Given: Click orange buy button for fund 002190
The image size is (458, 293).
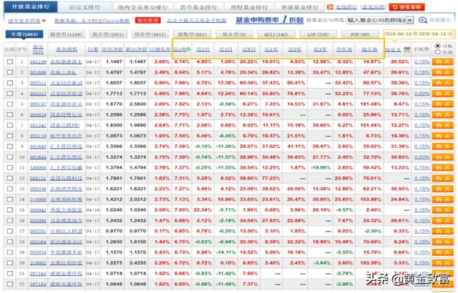Looking at the screenshot, I should (442, 61).
